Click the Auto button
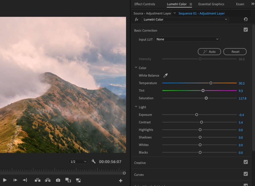Viewport: 255px width, 186px height. pos(209,52)
